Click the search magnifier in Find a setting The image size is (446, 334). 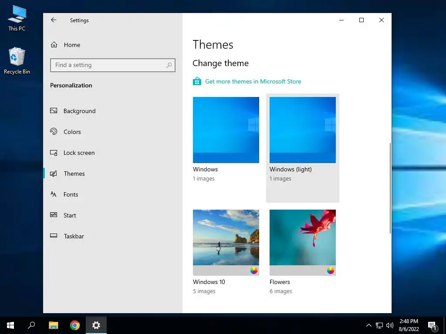(x=169, y=65)
